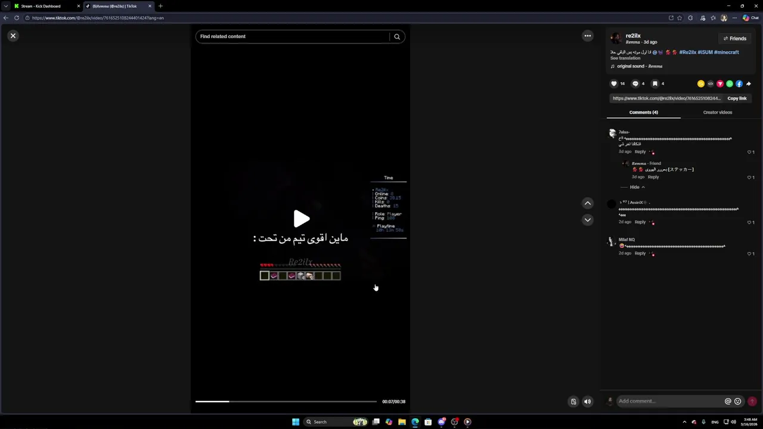Click the embed code share icon
763x429 pixels.
tap(711, 83)
